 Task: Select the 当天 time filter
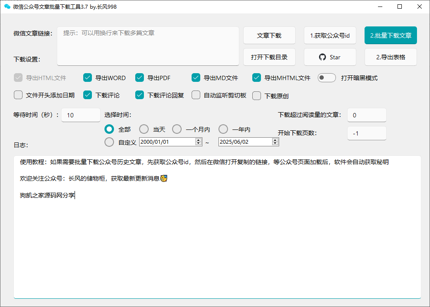point(143,129)
